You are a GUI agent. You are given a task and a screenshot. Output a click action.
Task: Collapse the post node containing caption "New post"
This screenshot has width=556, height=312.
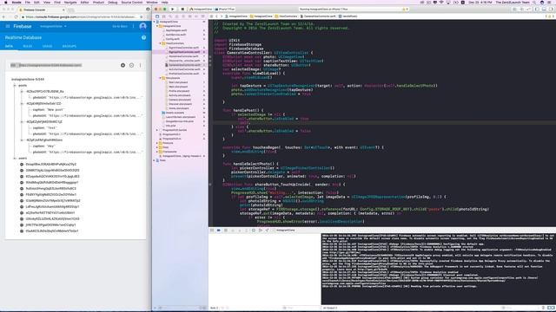click(23, 104)
